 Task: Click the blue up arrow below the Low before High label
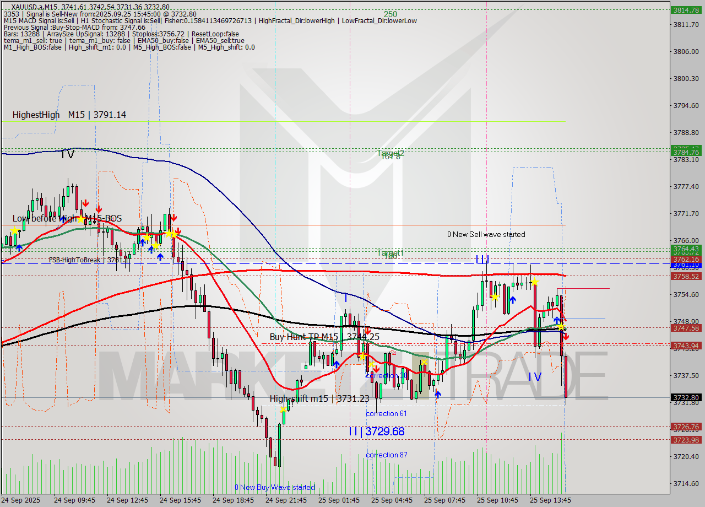pos(18,248)
